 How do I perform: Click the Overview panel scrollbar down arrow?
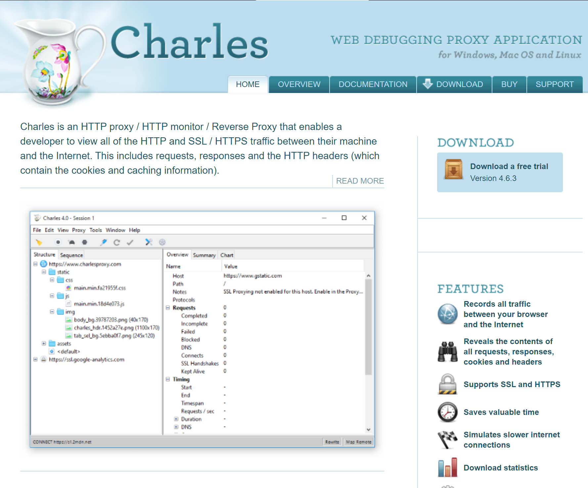point(368,429)
